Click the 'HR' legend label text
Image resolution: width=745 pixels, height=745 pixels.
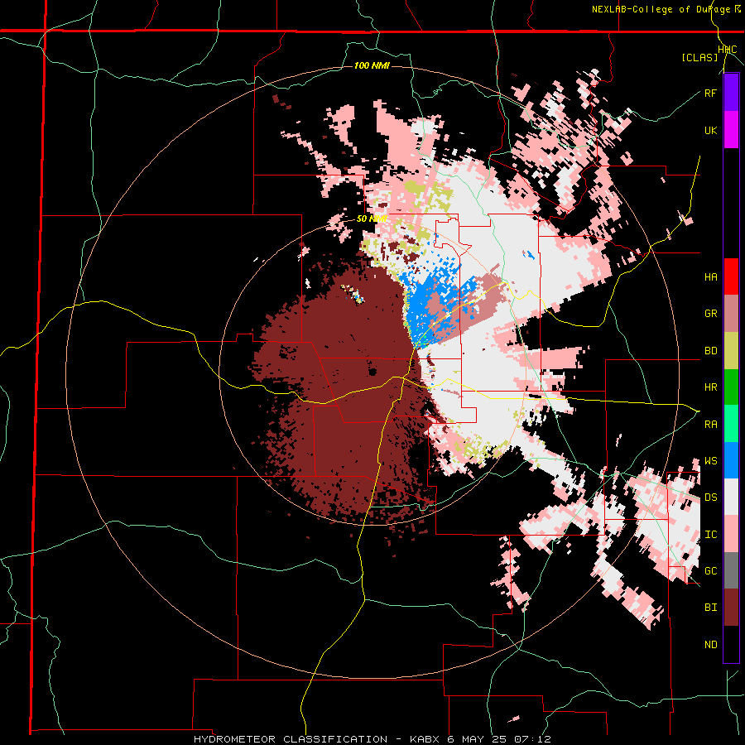coord(710,387)
